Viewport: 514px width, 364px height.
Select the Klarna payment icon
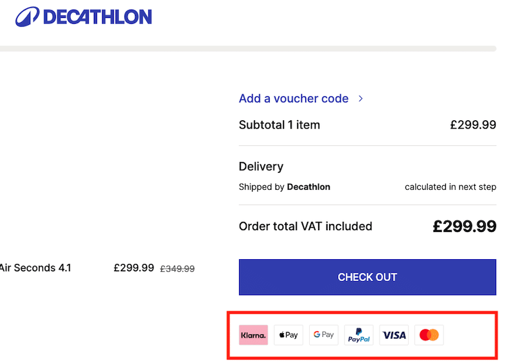click(x=253, y=335)
